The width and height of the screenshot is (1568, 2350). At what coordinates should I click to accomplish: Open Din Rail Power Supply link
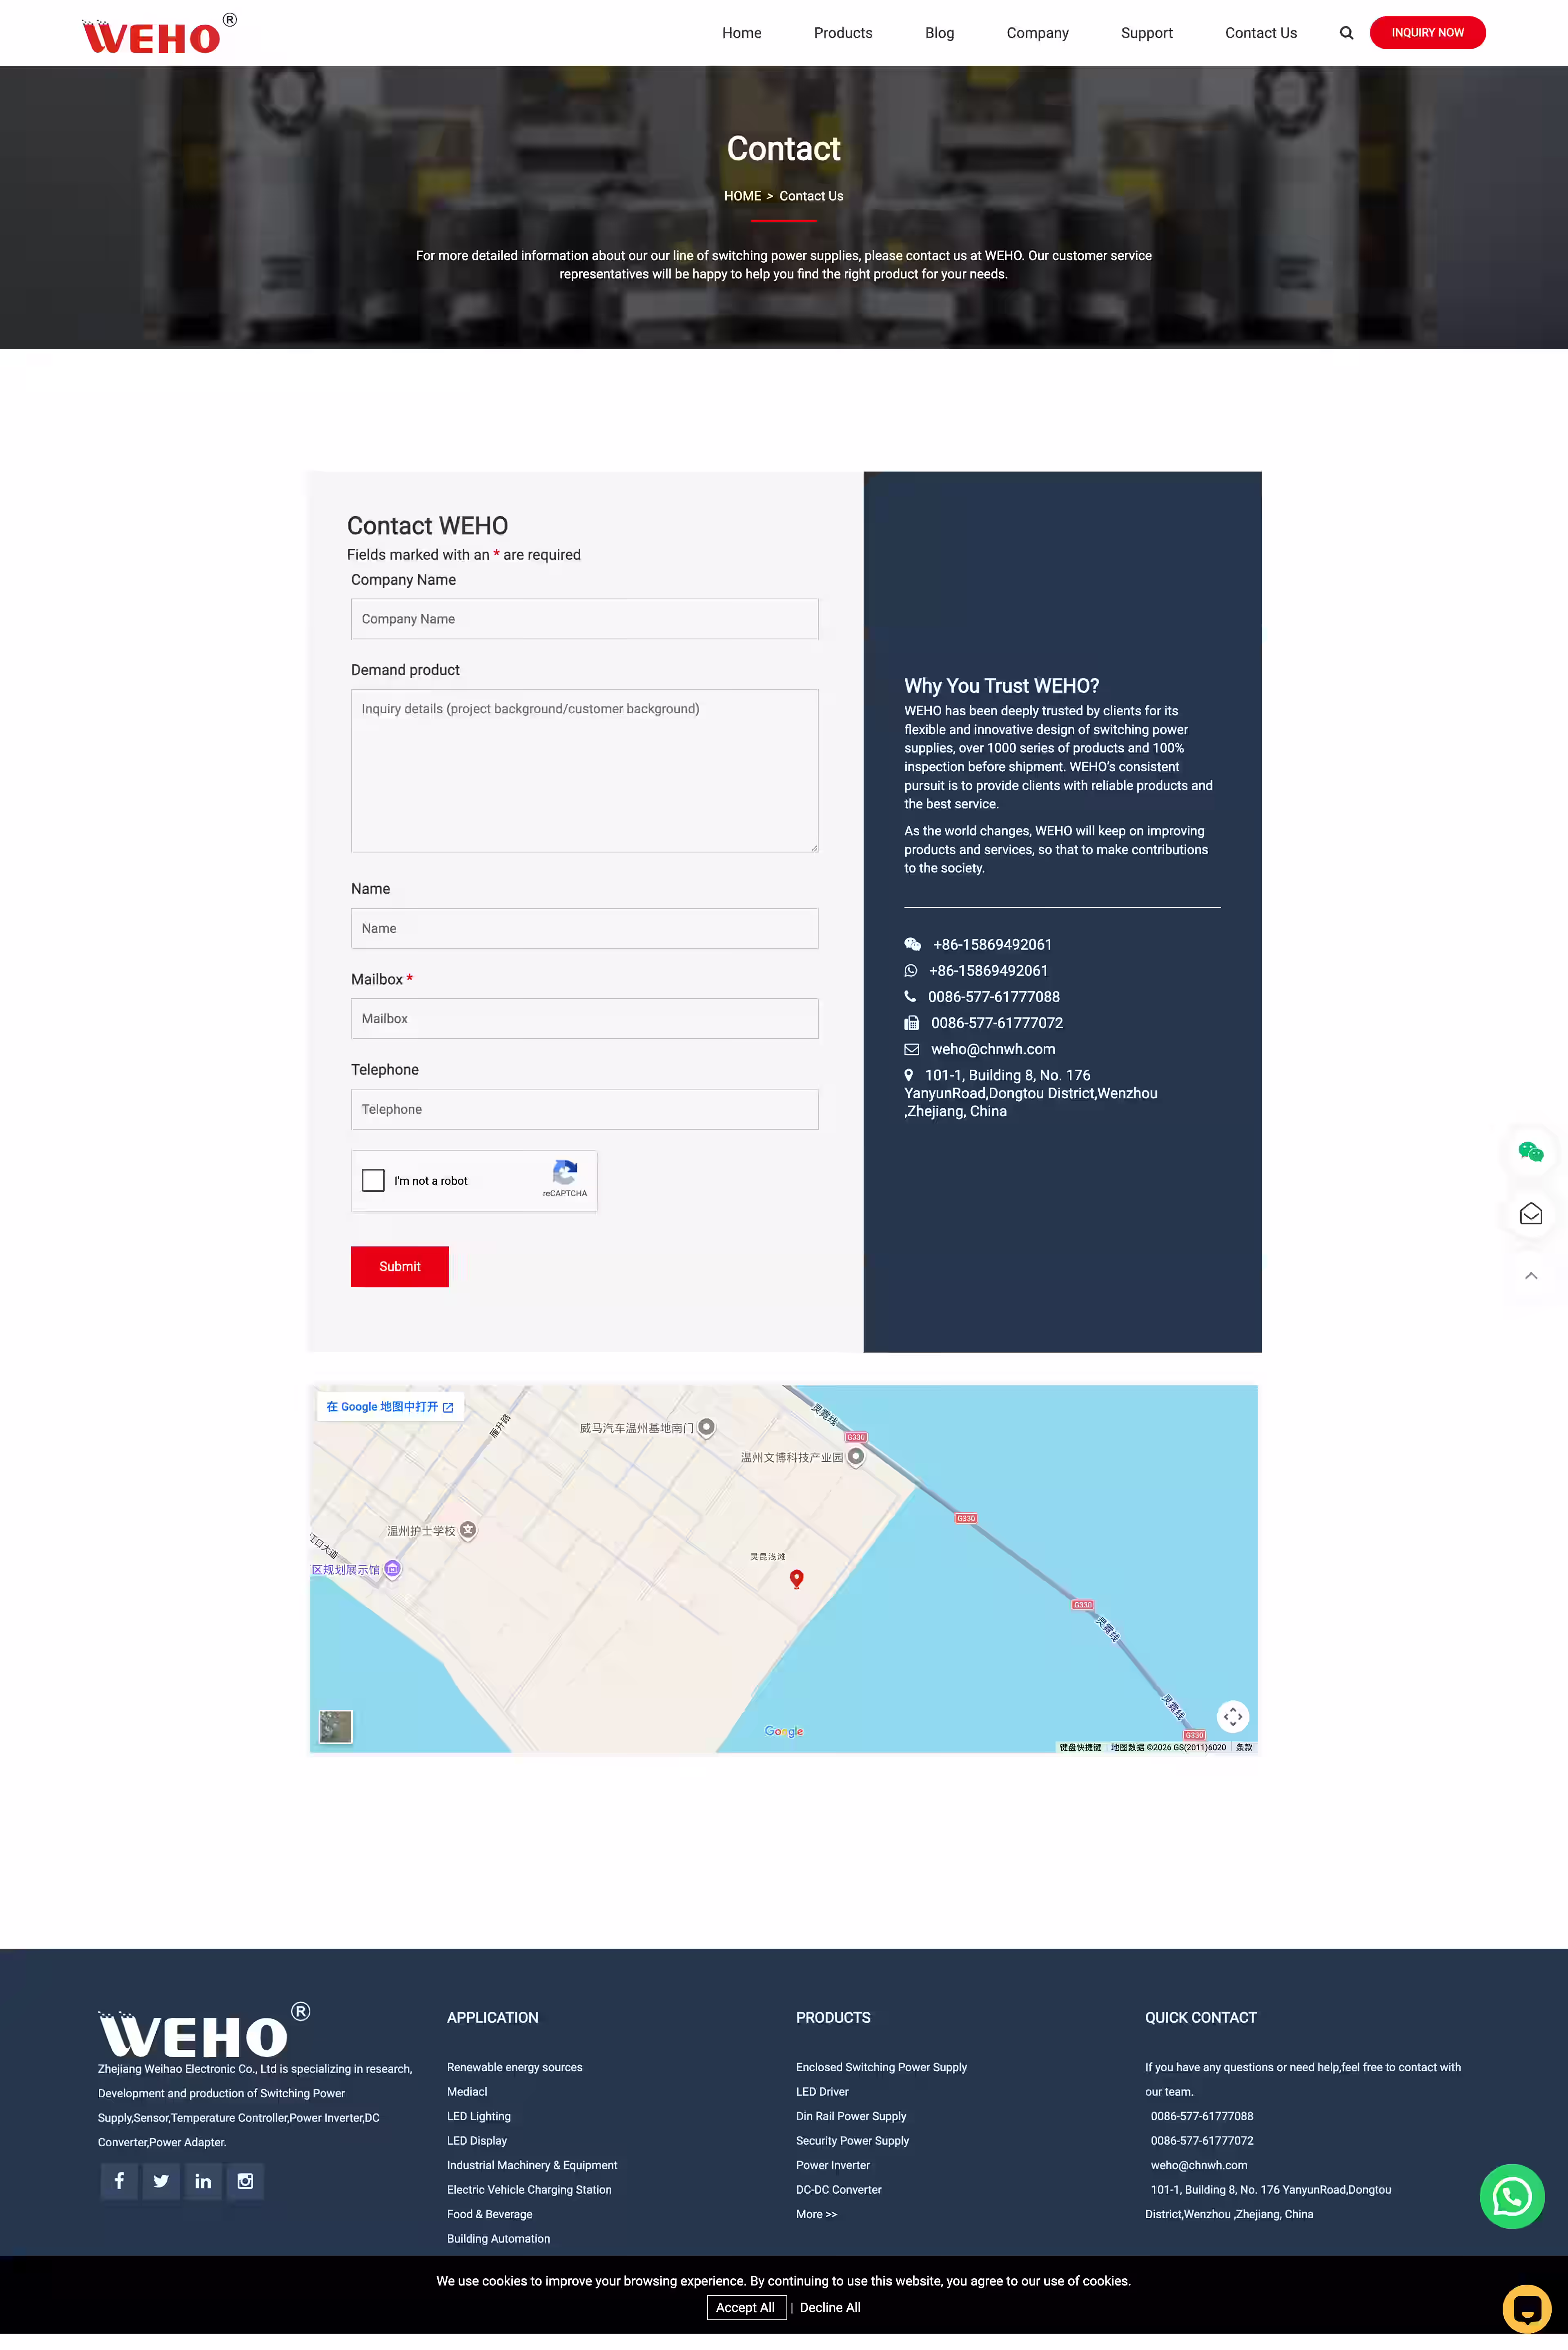point(851,2116)
